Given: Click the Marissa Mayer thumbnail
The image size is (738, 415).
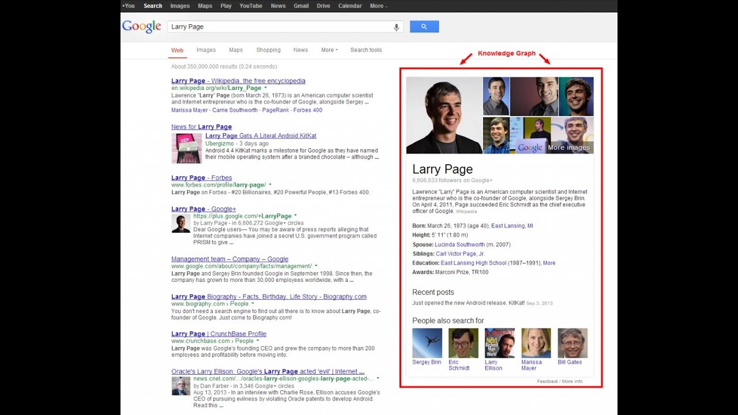Looking at the screenshot, I should click(x=536, y=343).
